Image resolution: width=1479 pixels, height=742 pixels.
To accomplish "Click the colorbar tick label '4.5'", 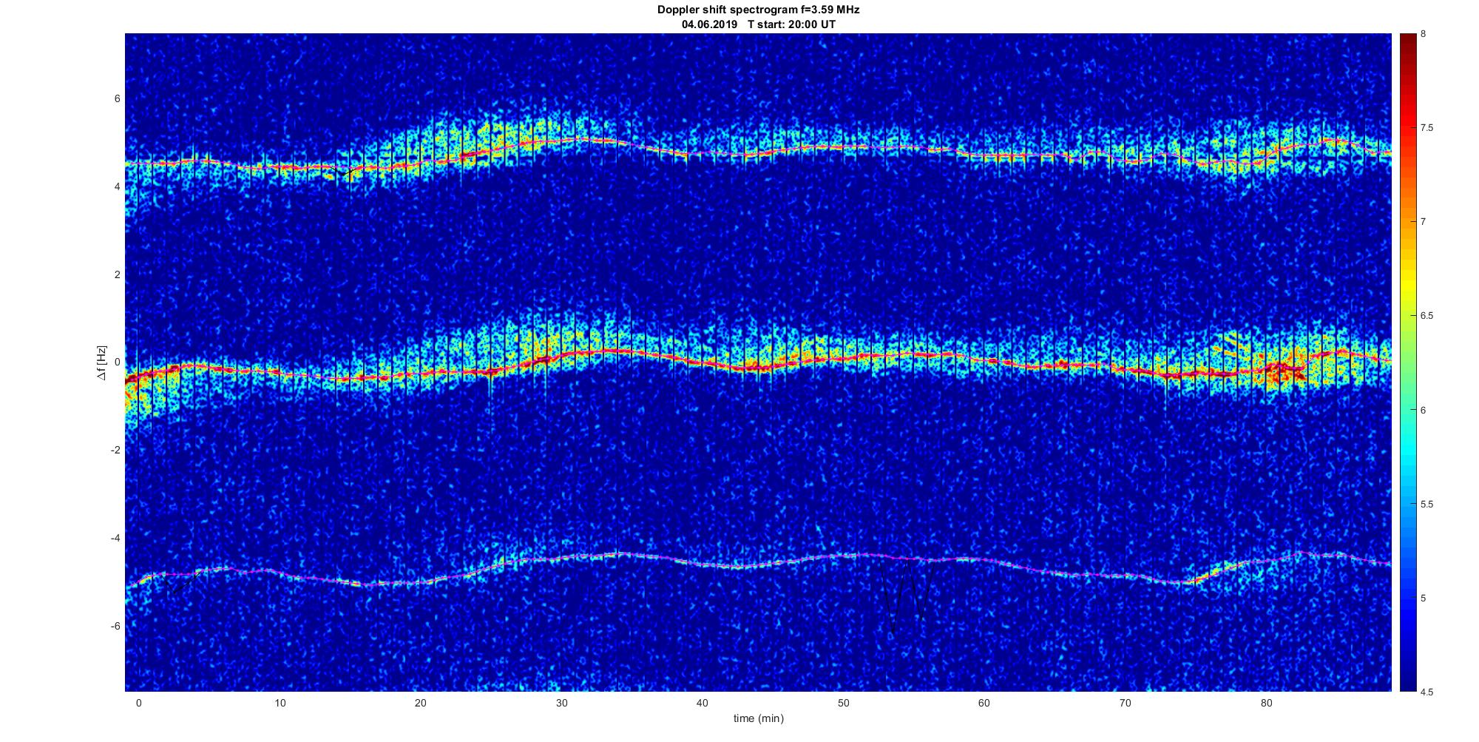I will pyautogui.click(x=1427, y=692).
